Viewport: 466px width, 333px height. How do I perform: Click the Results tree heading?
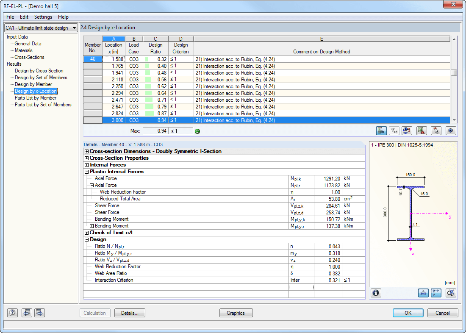coord(14,64)
